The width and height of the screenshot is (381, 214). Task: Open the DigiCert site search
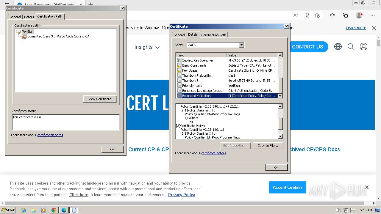(351, 47)
